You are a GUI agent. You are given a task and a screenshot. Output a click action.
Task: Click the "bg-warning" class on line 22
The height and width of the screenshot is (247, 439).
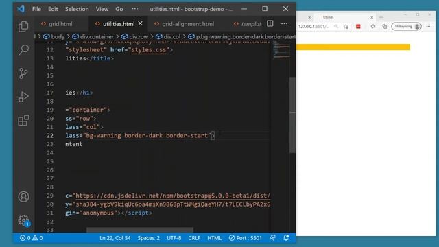click(x=104, y=136)
